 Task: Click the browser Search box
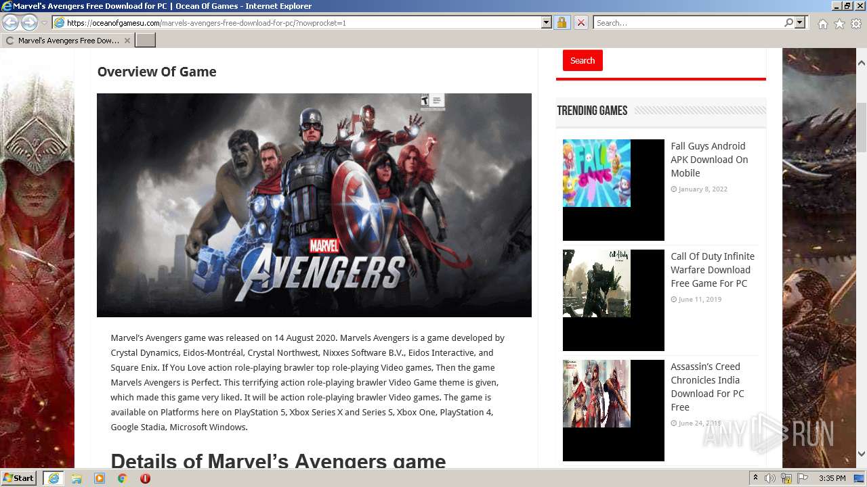pos(688,23)
